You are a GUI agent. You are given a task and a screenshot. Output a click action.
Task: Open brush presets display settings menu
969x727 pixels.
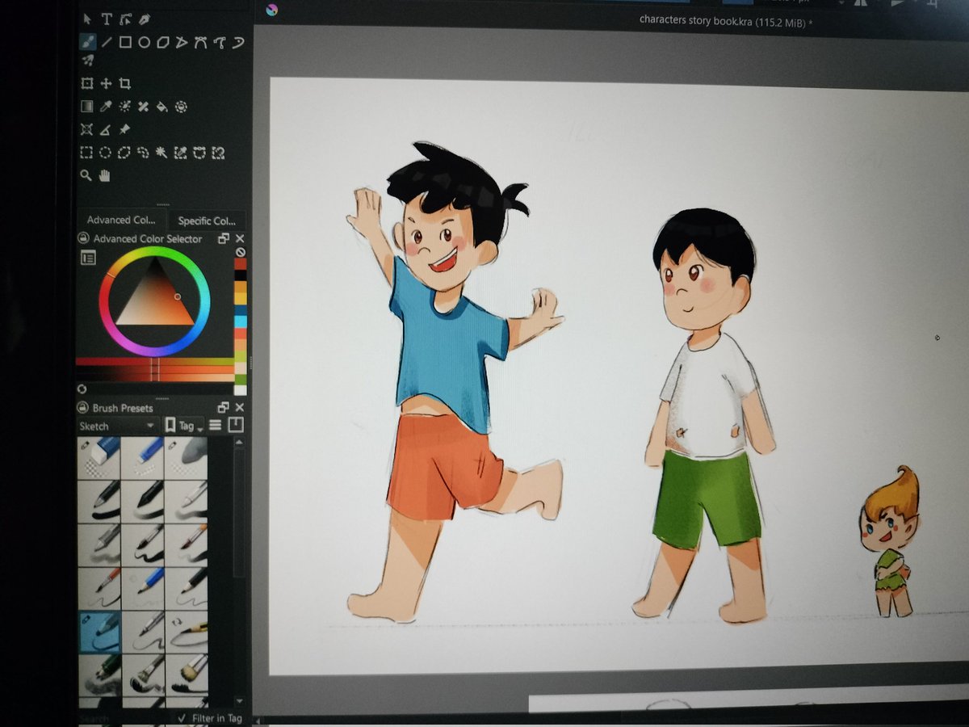point(216,425)
